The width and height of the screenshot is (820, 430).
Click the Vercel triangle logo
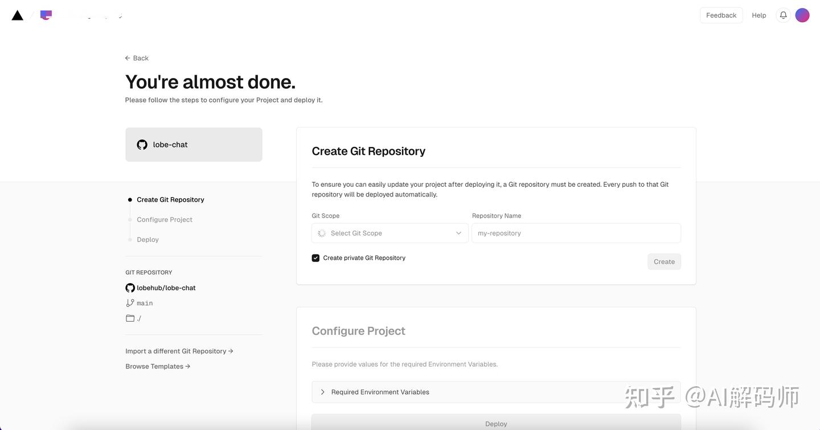18,15
